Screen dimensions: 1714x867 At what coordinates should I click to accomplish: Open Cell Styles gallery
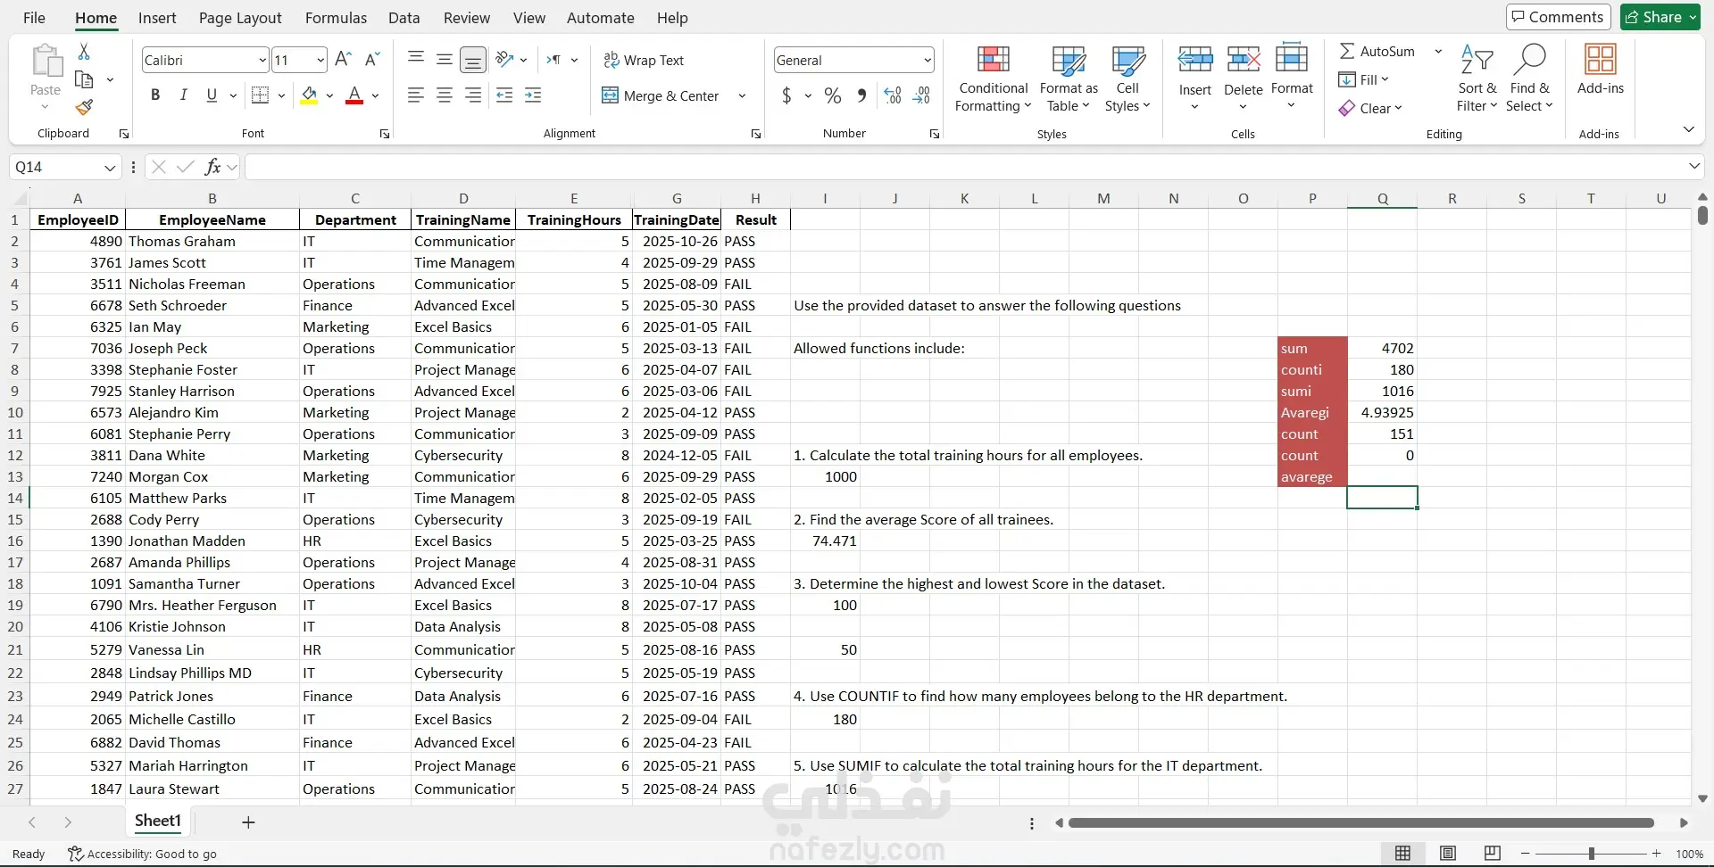coord(1127,78)
